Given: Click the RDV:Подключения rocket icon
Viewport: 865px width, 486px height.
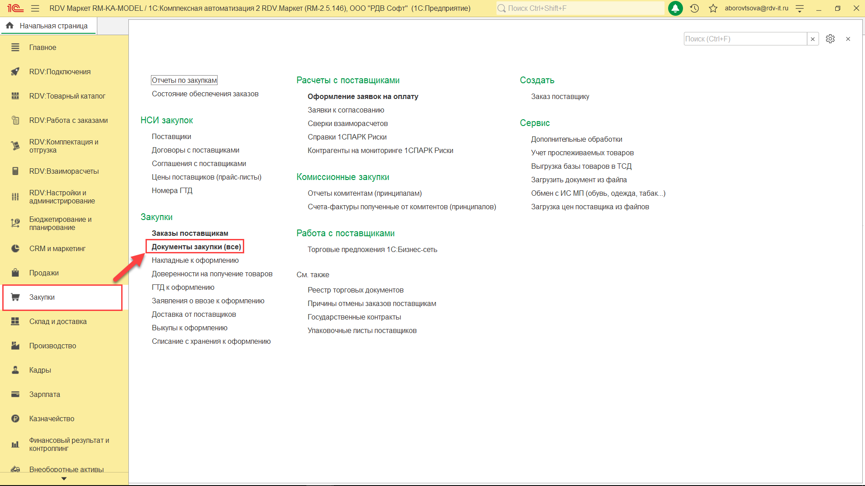Looking at the screenshot, I should [x=15, y=72].
